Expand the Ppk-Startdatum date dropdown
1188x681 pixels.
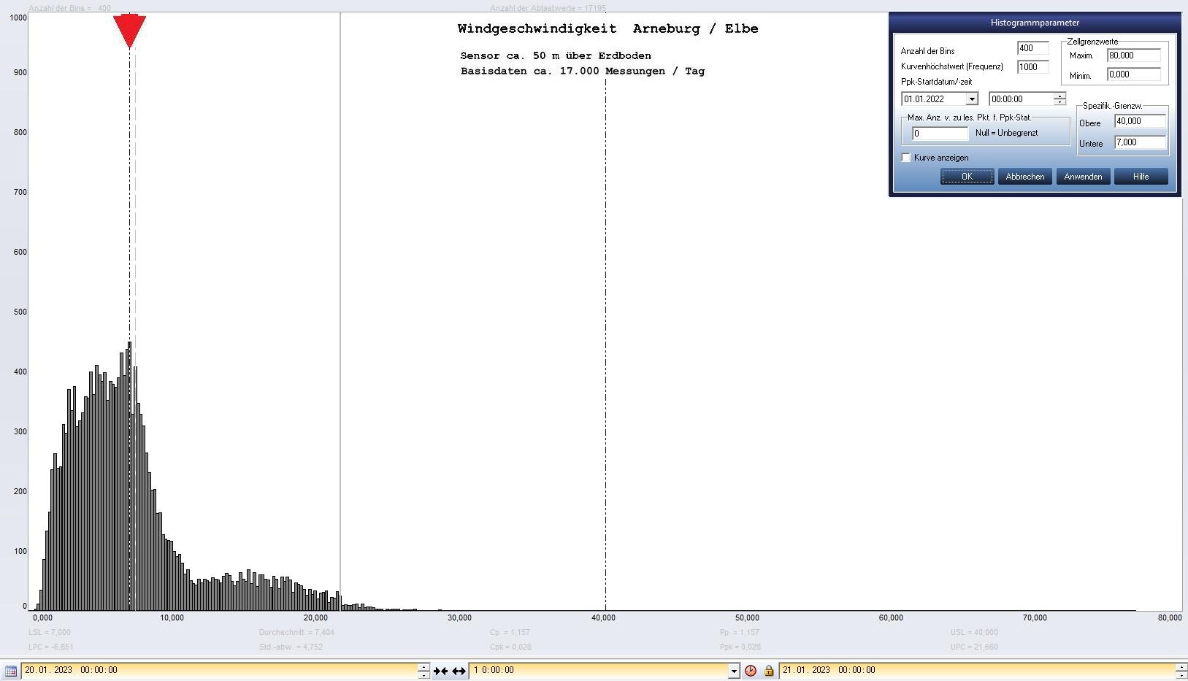971,99
